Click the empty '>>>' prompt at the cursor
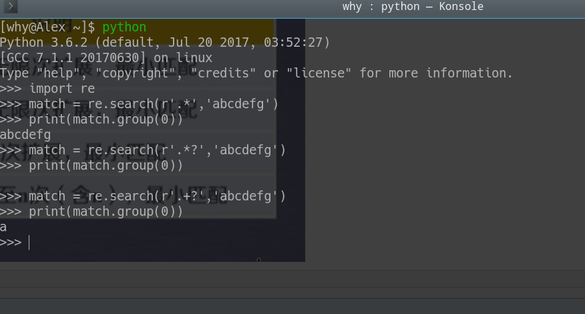The image size is (585, 314). pos(15,243)
